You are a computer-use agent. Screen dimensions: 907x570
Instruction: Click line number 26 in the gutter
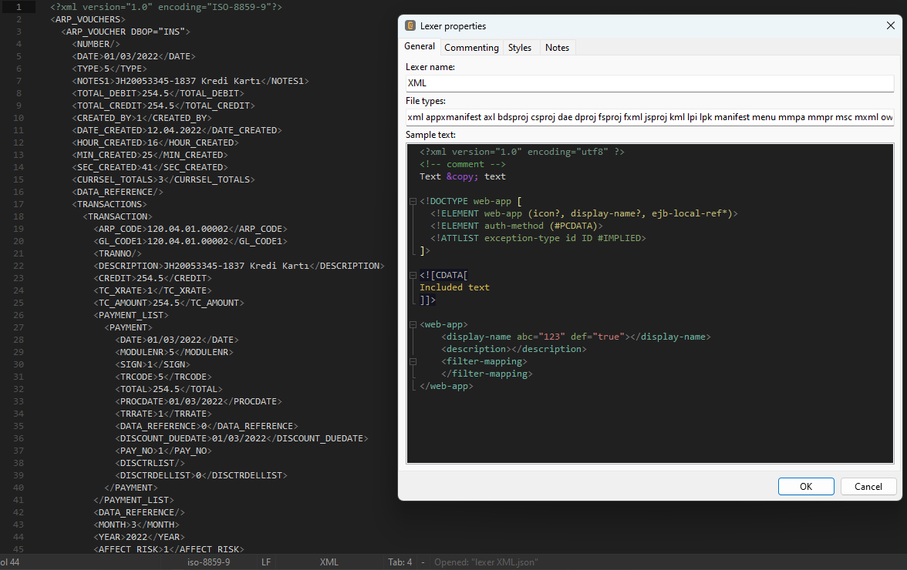(x=19, y=315)
